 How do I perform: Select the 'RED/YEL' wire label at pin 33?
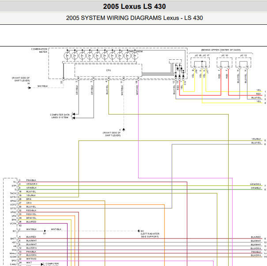click(31, 214)
